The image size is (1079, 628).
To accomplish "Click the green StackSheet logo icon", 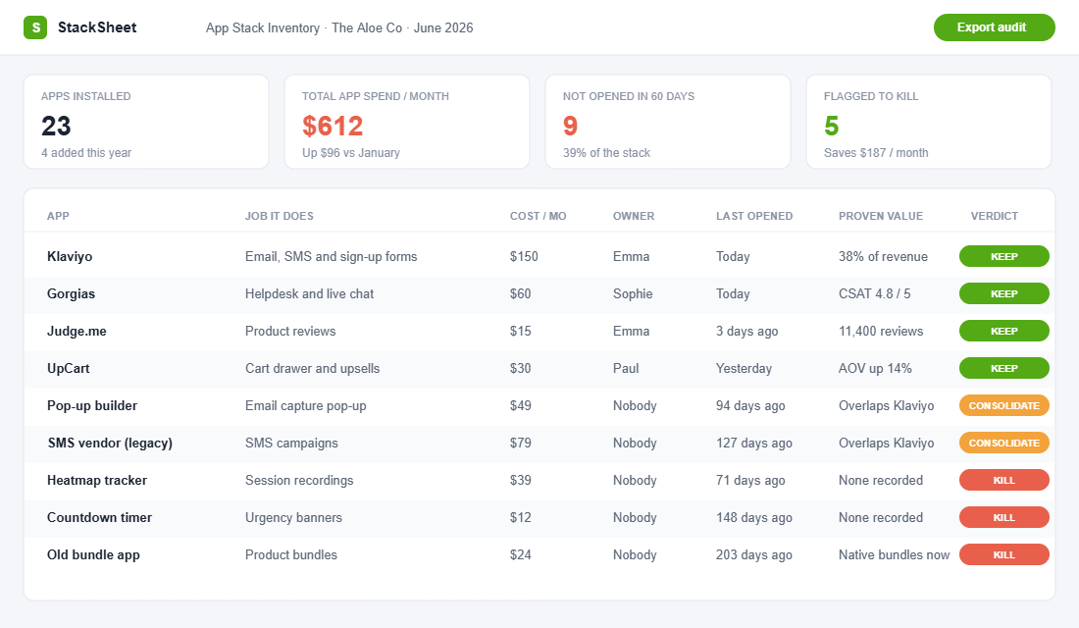I will (35, 27).
